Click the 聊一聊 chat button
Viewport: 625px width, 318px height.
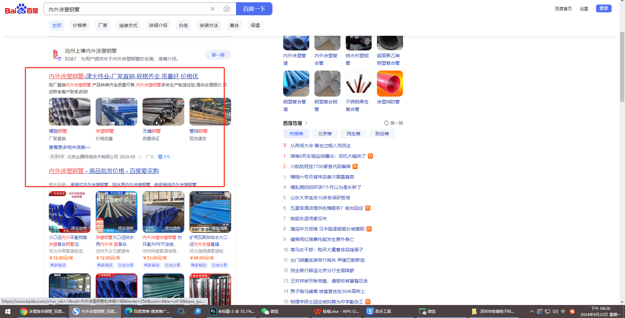(x=218, y=55)
